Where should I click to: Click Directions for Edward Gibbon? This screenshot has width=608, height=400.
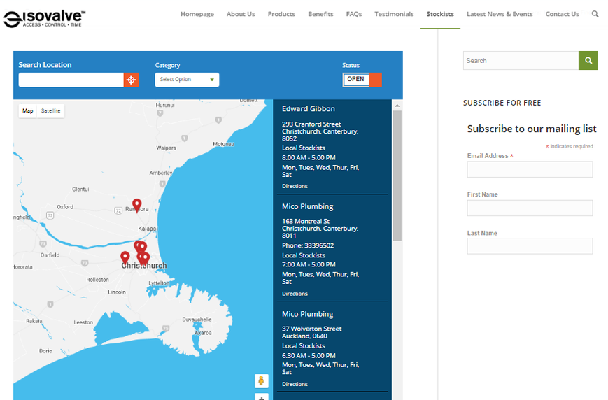point(295,186)
